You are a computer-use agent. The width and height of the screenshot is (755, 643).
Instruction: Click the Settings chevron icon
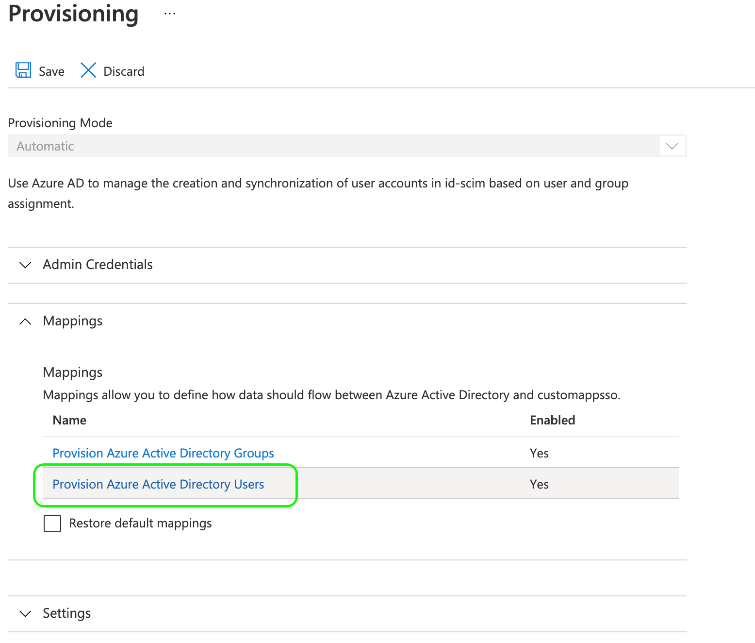coord(25,614)
